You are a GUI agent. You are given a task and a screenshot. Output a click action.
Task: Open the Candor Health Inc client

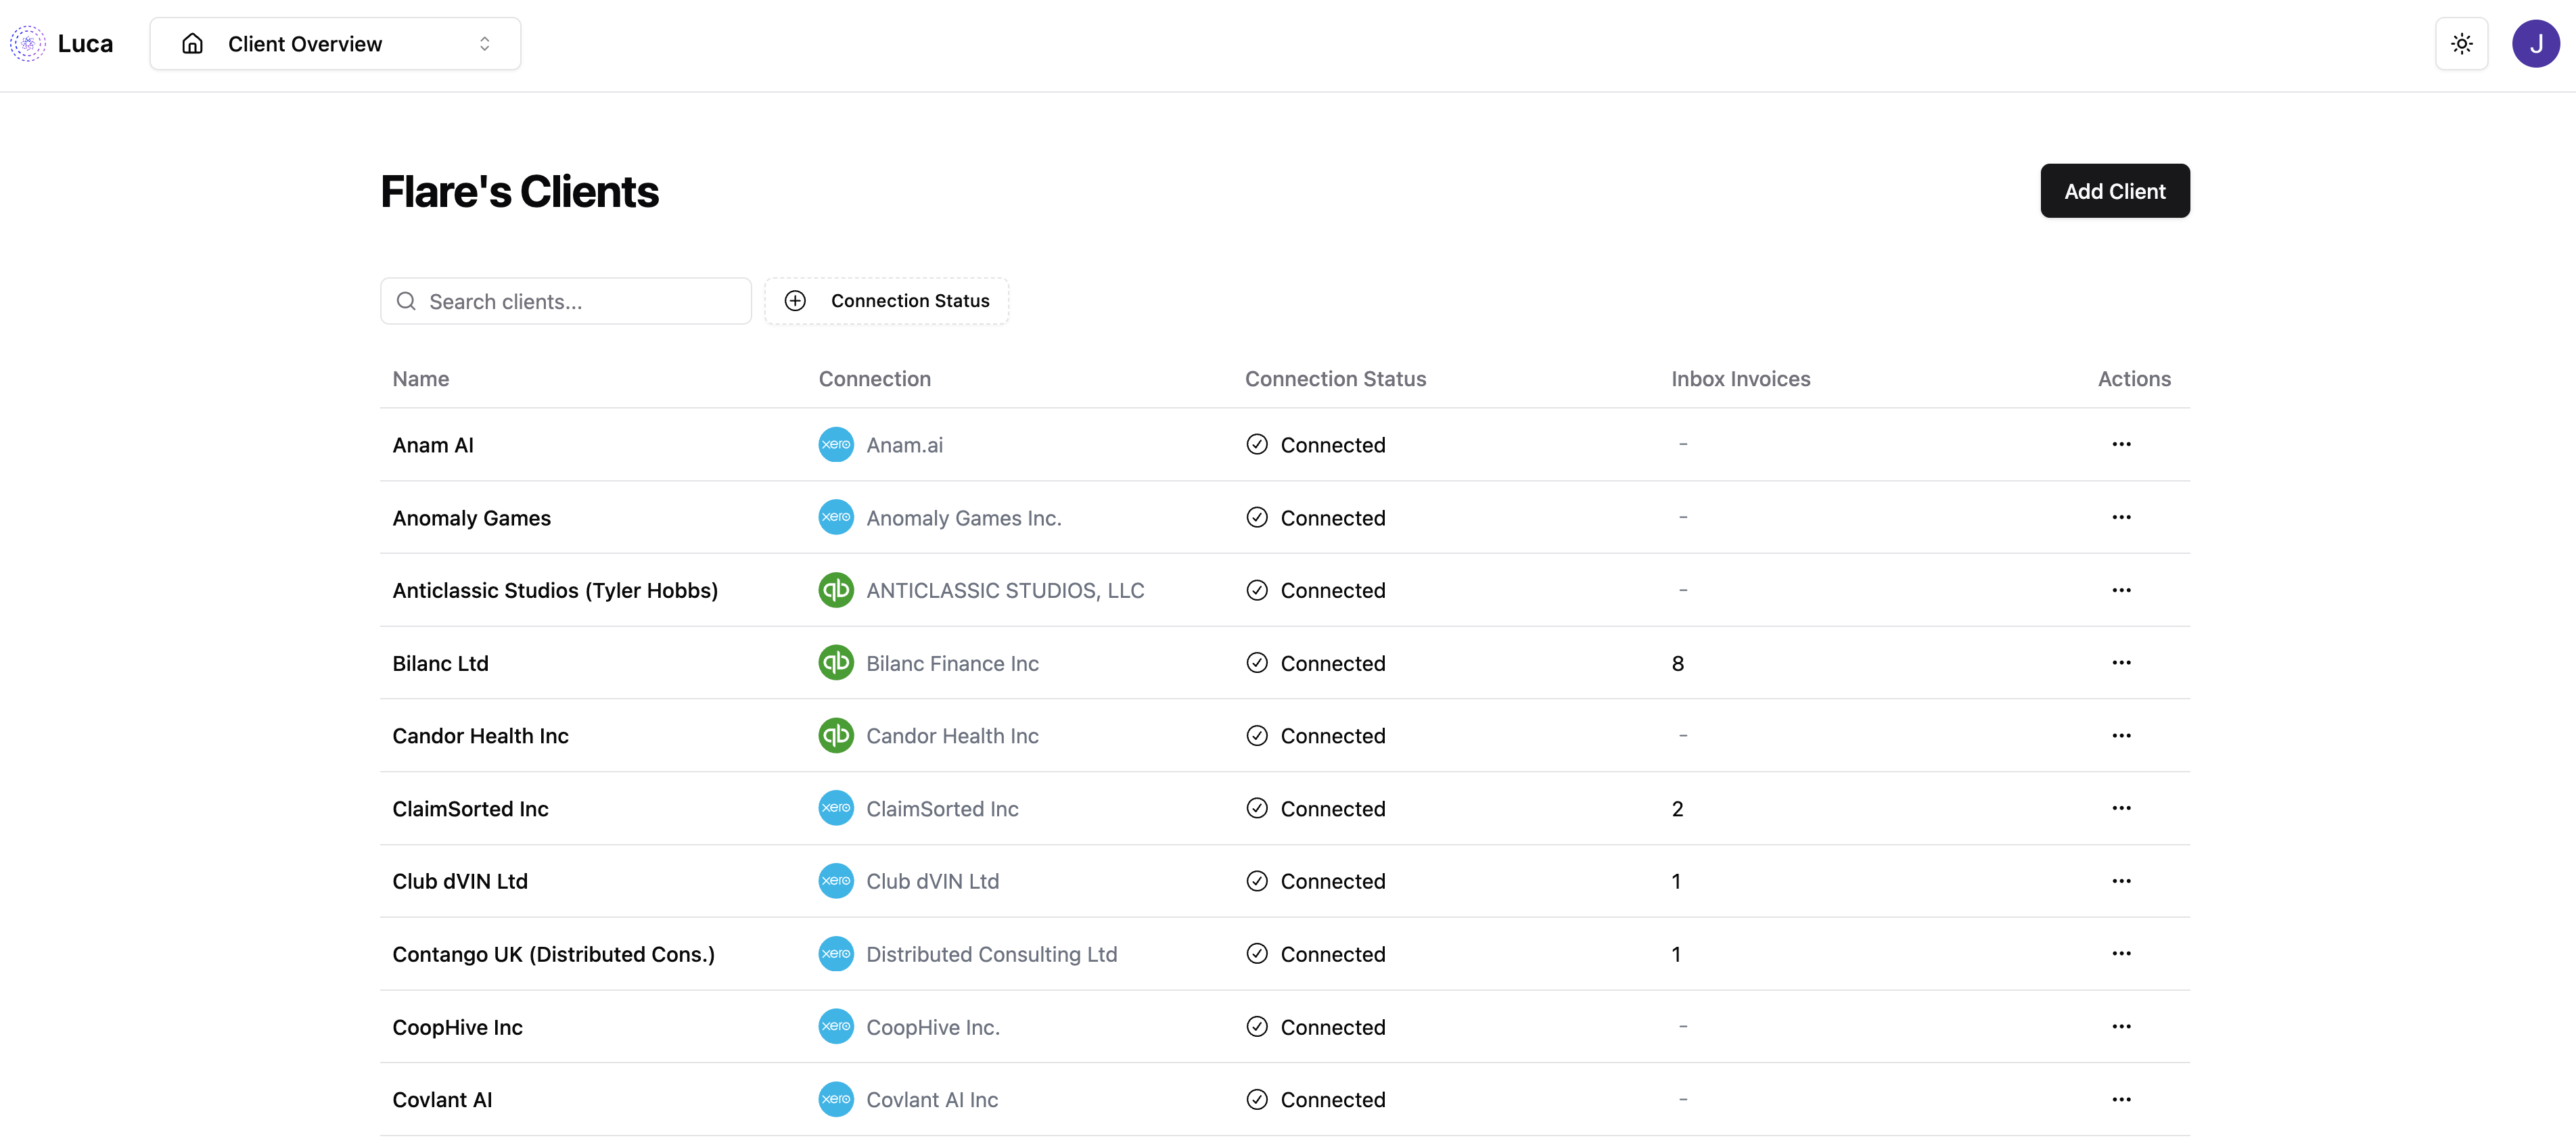[480, 736]
